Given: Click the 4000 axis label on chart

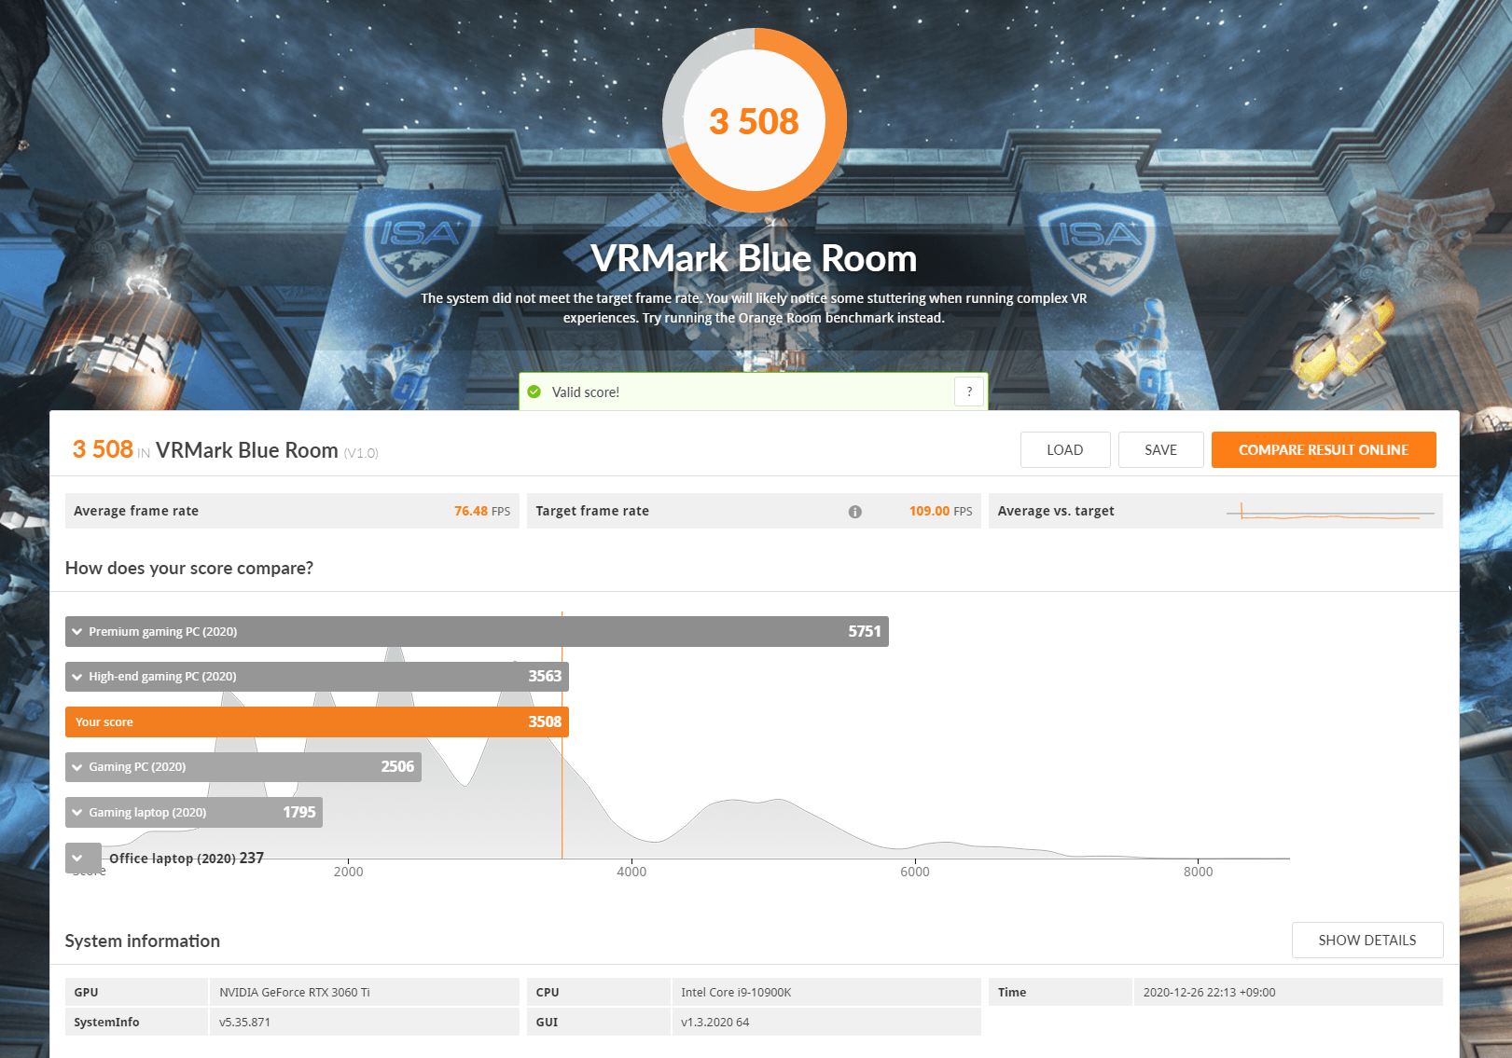Looking at the screenshot, I should pos(631,872).
